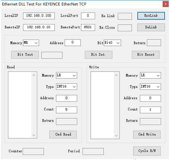
Task: Select the RemotePort 8501 field
Action: [x=88, y=27]
